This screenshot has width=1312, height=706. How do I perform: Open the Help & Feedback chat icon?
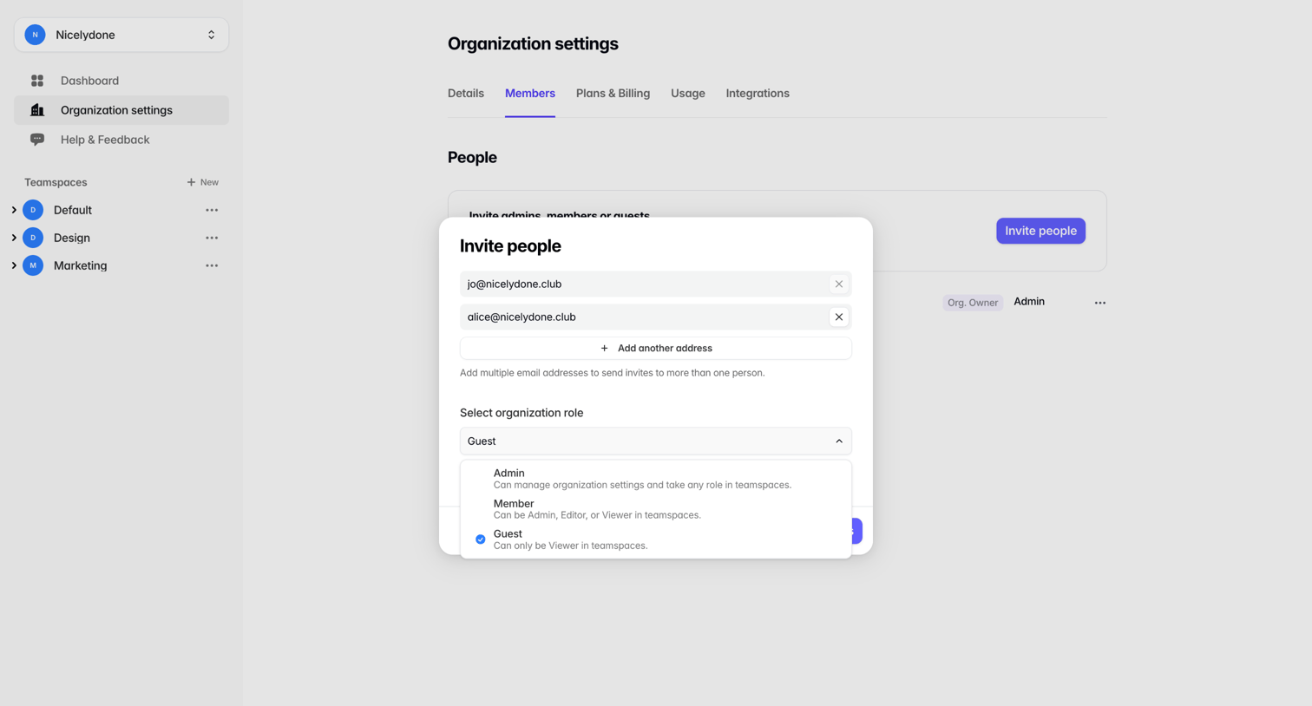click(37, 140)
